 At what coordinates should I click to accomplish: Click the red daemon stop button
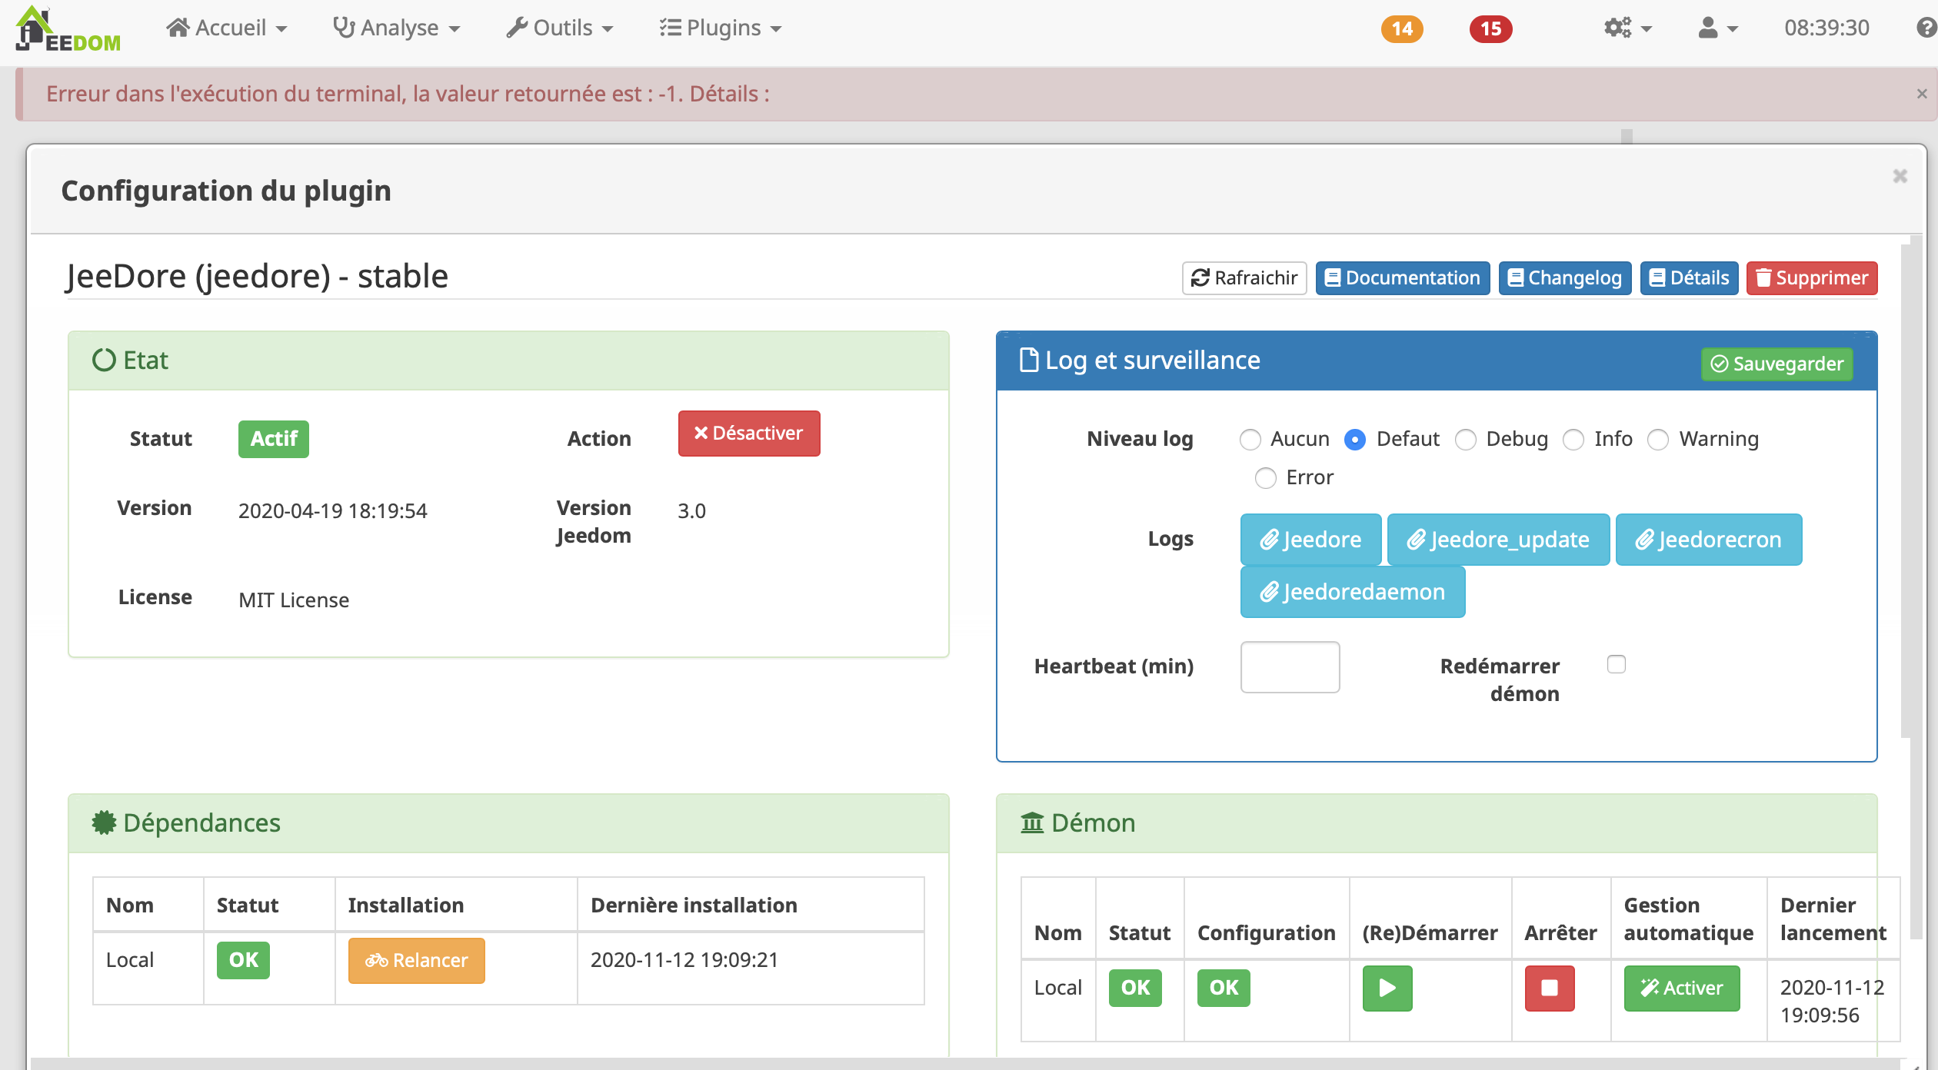click(1549, 988)
